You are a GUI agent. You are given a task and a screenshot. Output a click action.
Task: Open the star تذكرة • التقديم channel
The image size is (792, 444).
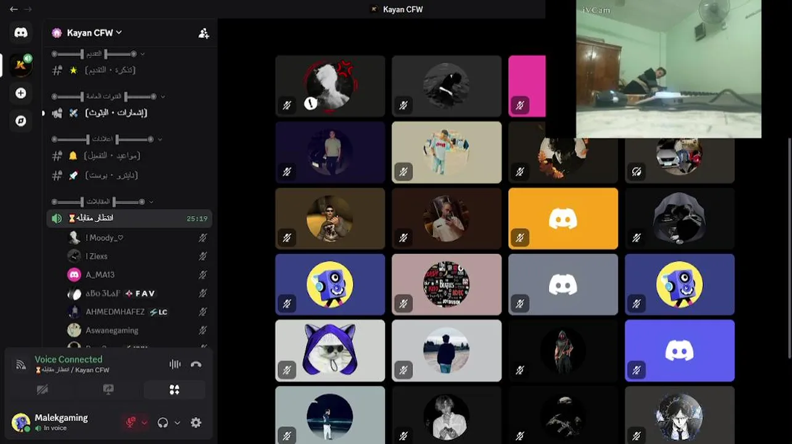[x=130, y=70]
